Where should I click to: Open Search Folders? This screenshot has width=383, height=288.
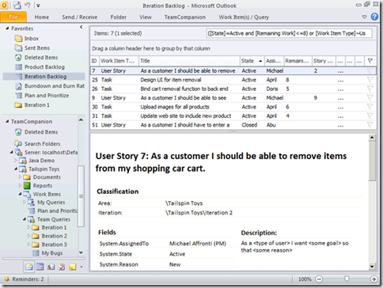pyautogui.click(x=42, y=144)
